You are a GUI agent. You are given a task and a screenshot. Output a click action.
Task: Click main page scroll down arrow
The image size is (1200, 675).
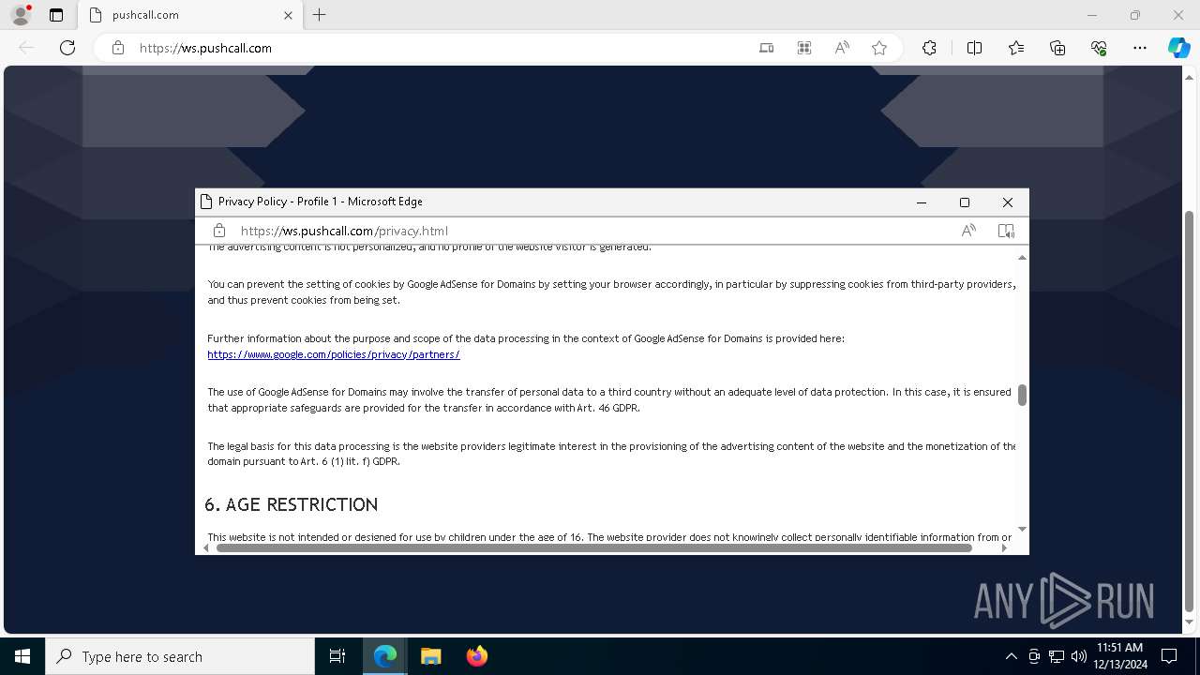[1190, 622]
